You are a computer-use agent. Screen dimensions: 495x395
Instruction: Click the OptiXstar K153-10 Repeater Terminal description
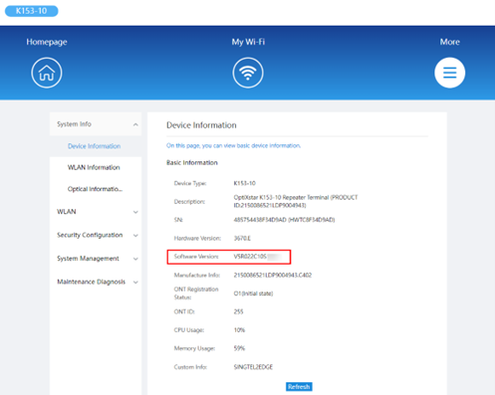tap(296, 201)
